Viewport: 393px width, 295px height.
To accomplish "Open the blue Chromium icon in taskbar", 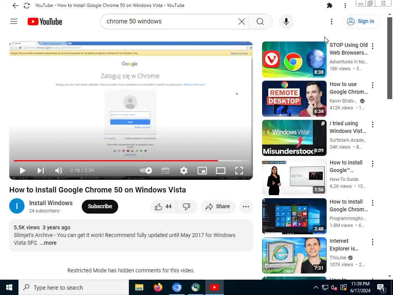I will 177,287.
